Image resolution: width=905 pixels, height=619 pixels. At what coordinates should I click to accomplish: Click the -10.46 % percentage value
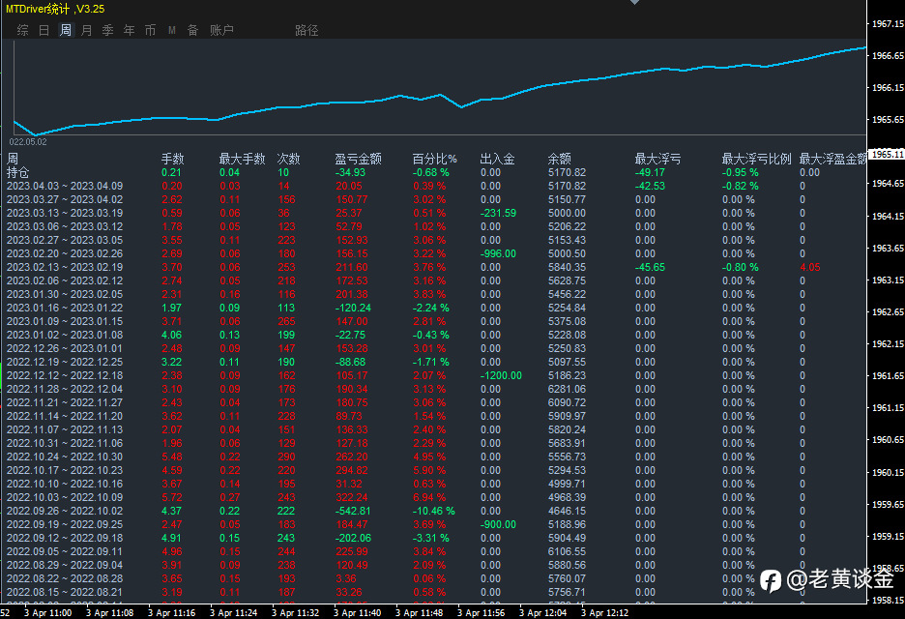[x=433, y=511]
